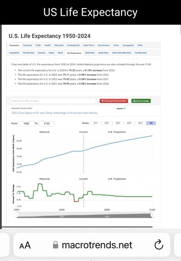Click the U.S. Life Expectancy 1950-2024 heading
The image size is (181, 261).
click(50, 36)
